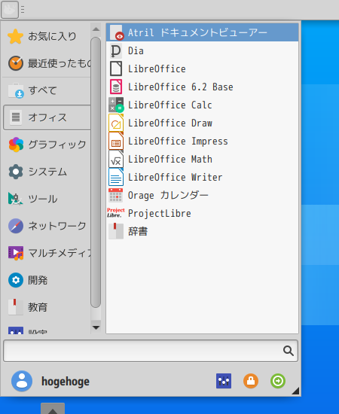Image resolution: width=339 pixels, height=414 pixels.
Task: Click the blank LibreOffice document icon
Action: point(116,68)
